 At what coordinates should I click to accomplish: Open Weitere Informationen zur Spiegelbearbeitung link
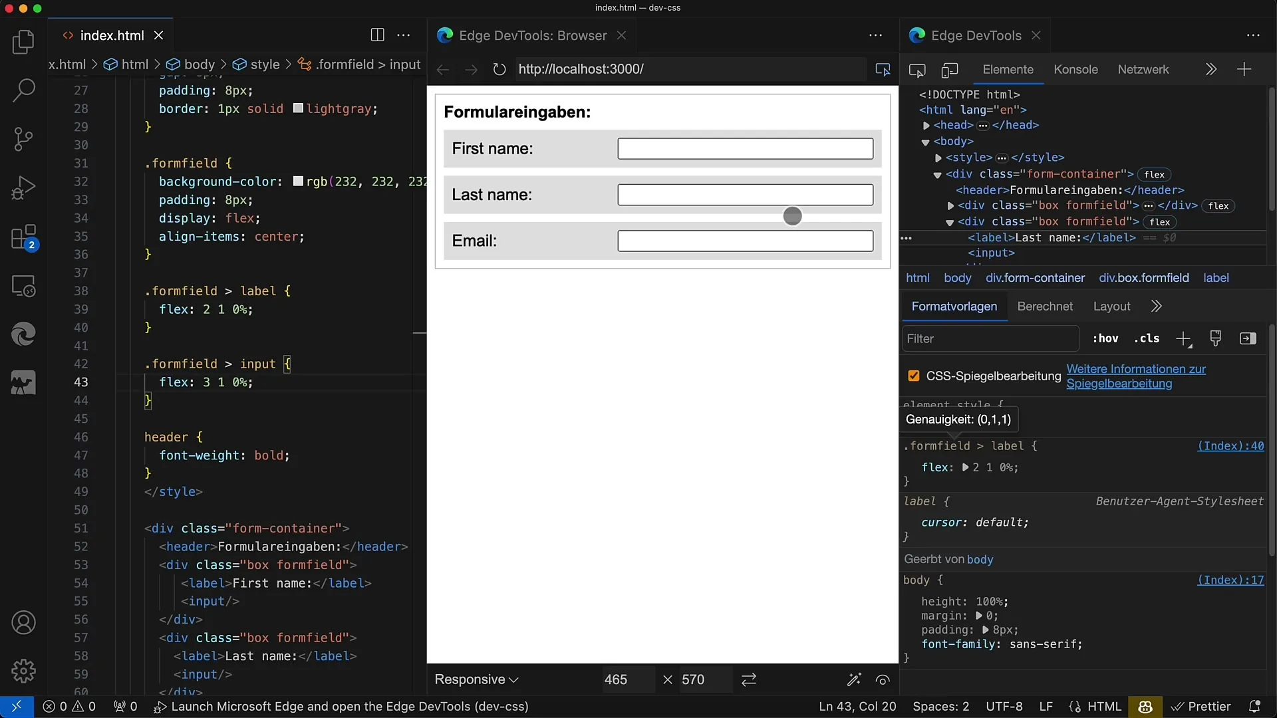(x=1136, y=376)
